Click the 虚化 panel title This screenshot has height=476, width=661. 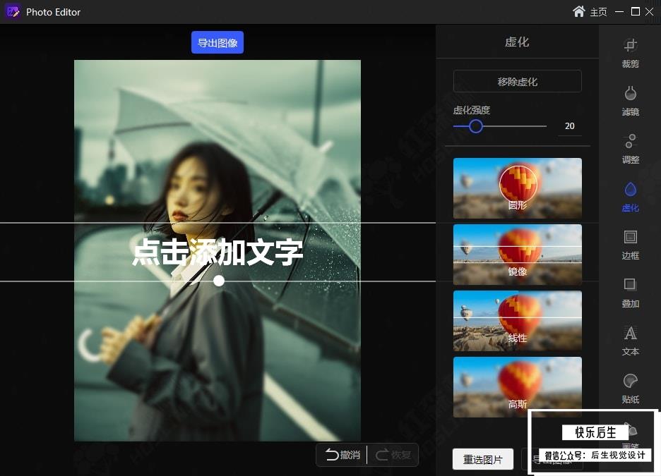pos(517,42)
